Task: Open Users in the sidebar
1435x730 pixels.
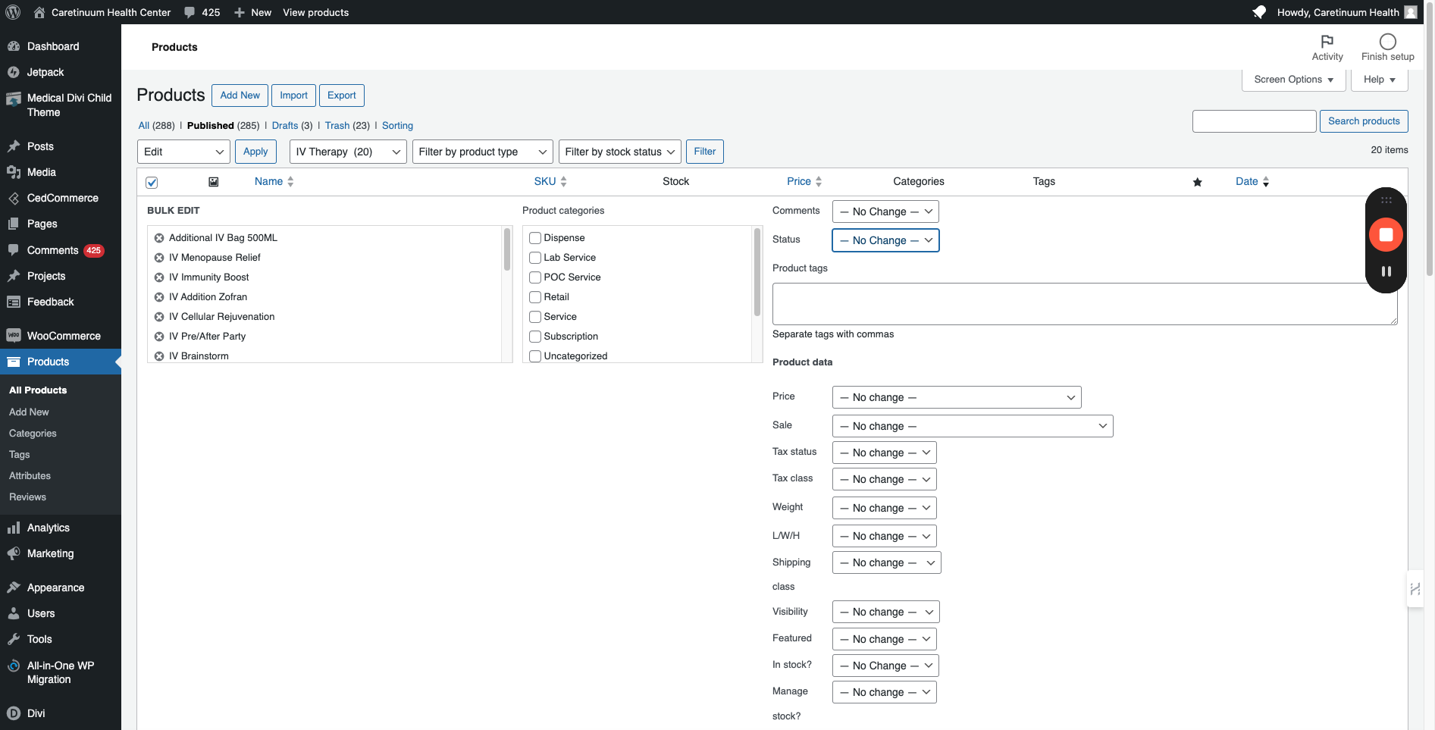Action: (x=41, y=613)
